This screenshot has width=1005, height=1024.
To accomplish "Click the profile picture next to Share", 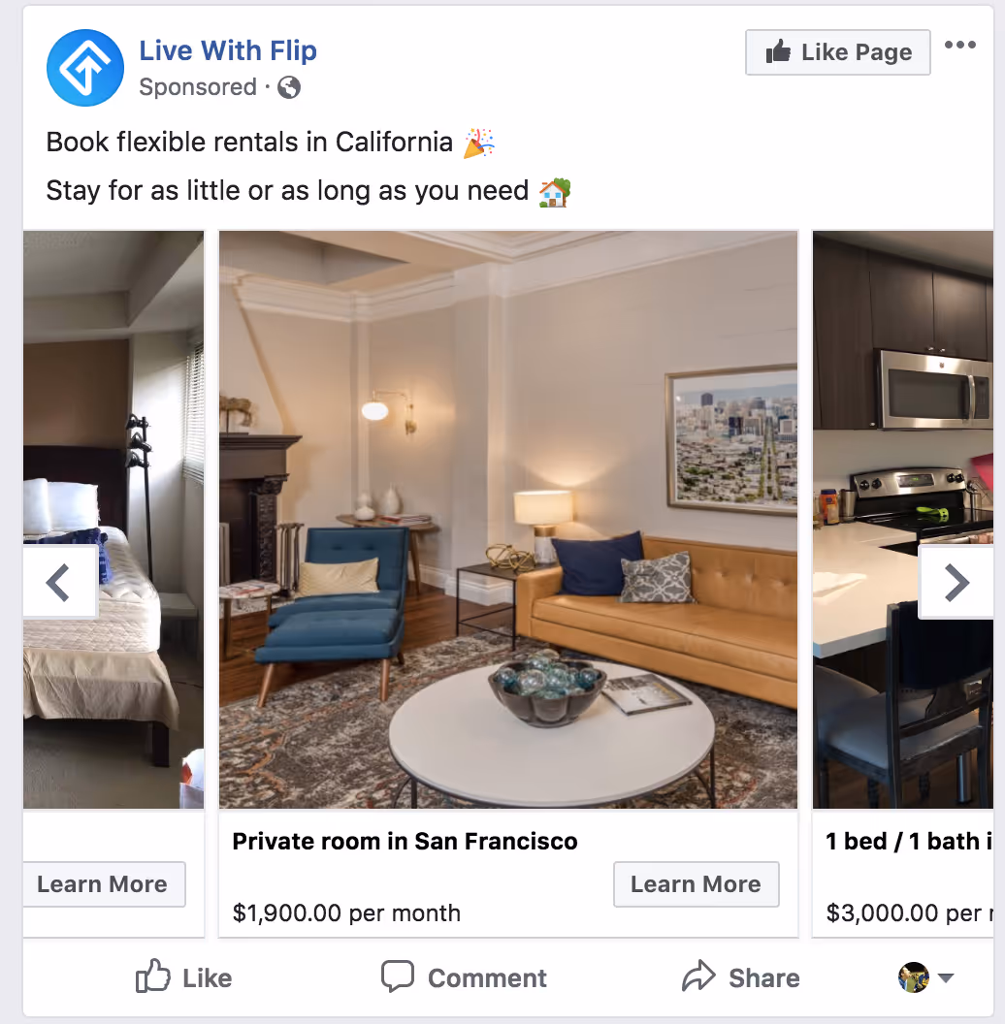I will (914, 977).
